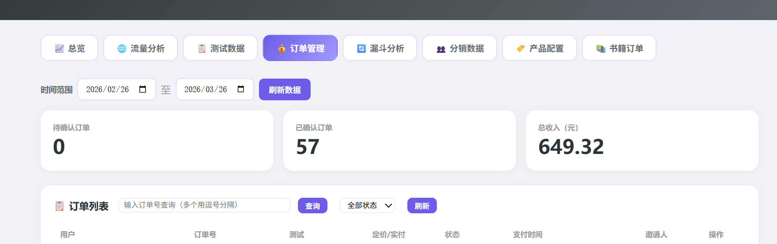The width and height of the screenshot is (777, 244).
Task: Click the 已确认订单 card label
Action: (x=314, y=128)
